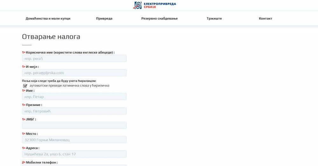
Task: Click the Корисничко име field label
Action: (x=70, y=52)
